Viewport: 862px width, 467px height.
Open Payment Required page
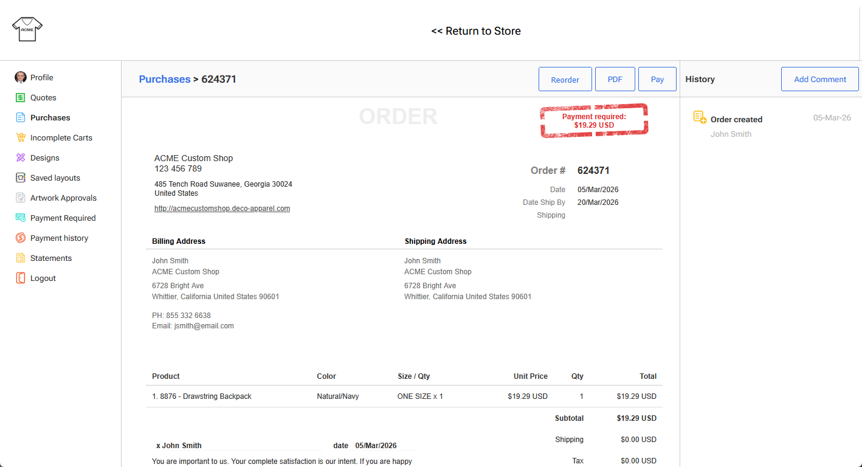63,218
